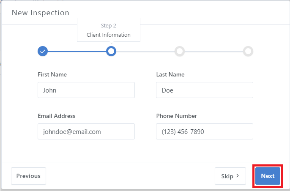
Task: Select the active step two circle
Action: [111, 51]
